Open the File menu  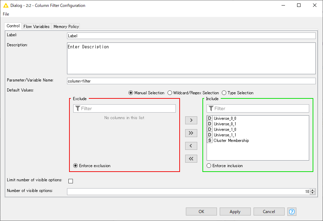tap(6, 14)
